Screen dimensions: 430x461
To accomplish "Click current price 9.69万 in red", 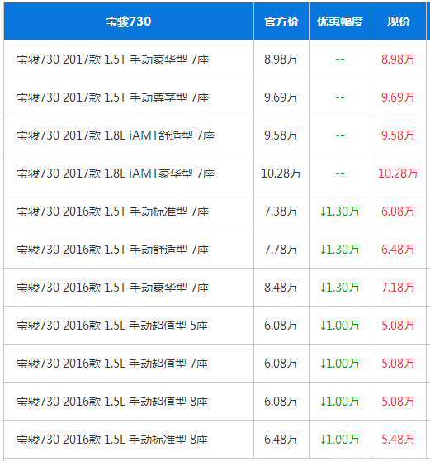I will [x=398, y=97].
